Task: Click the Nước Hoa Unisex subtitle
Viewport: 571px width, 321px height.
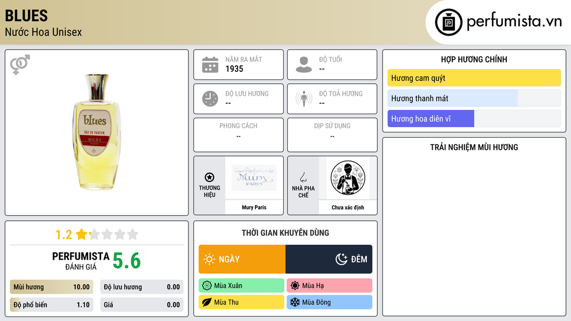Action: click(x=43, y=32)
